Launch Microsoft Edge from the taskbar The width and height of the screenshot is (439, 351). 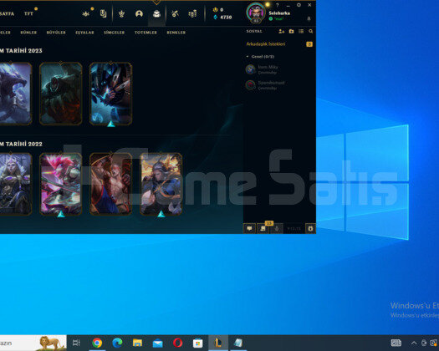coord(117,343)
